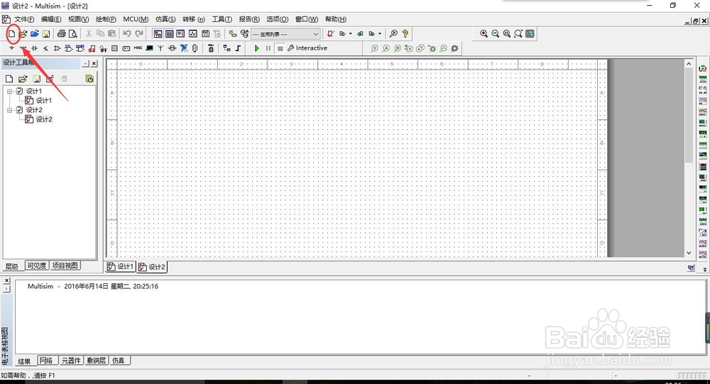Image resolution: width=710 pixels, height=384 pixels.
Task: Open the 文件(F) menu
Action: 24,19
